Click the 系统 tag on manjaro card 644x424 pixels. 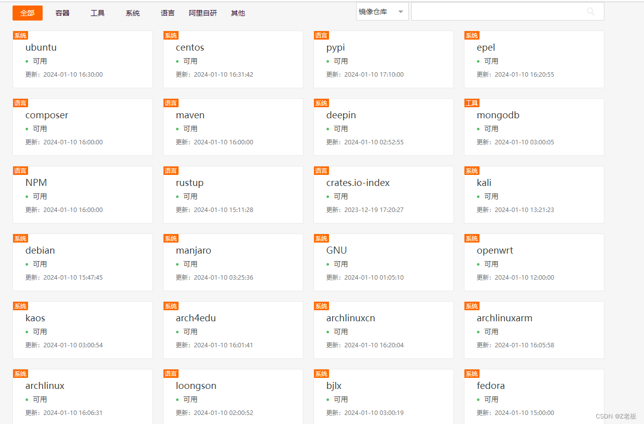(x=171, y=238)
